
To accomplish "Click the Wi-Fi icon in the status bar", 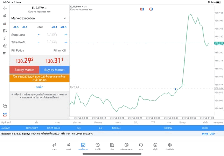I will coord(209,2).
